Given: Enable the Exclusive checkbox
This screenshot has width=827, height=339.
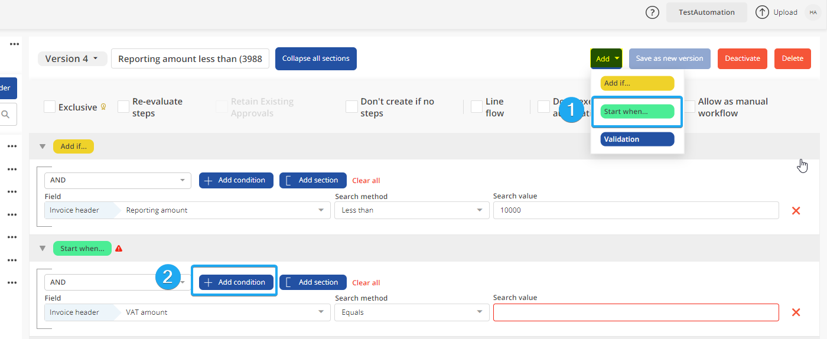Looking at the screenshot, I should pyautogui.click(x=50, y=107).
